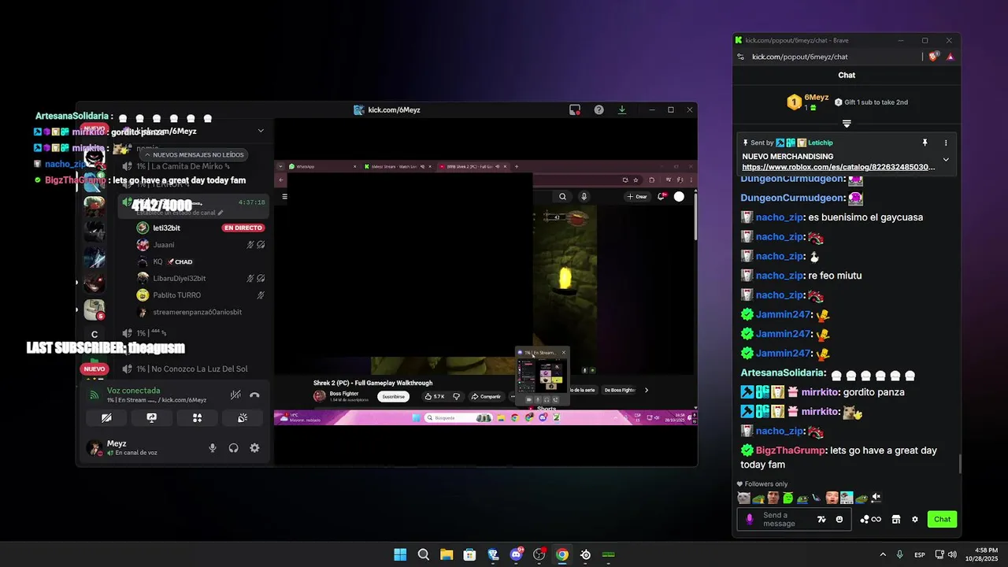Expand the Discord server header dropdown
1008x567 pixels.
point(261,131)
